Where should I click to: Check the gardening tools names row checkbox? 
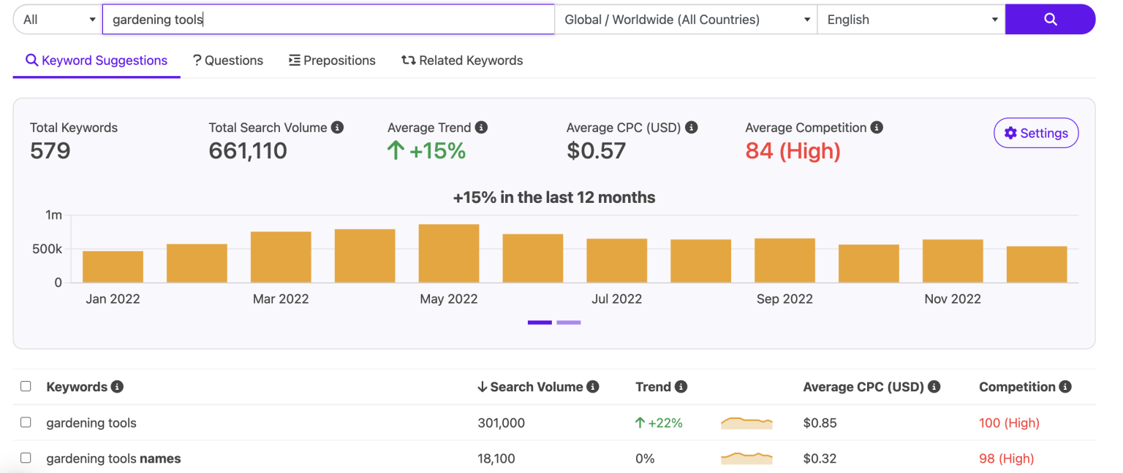26,458
